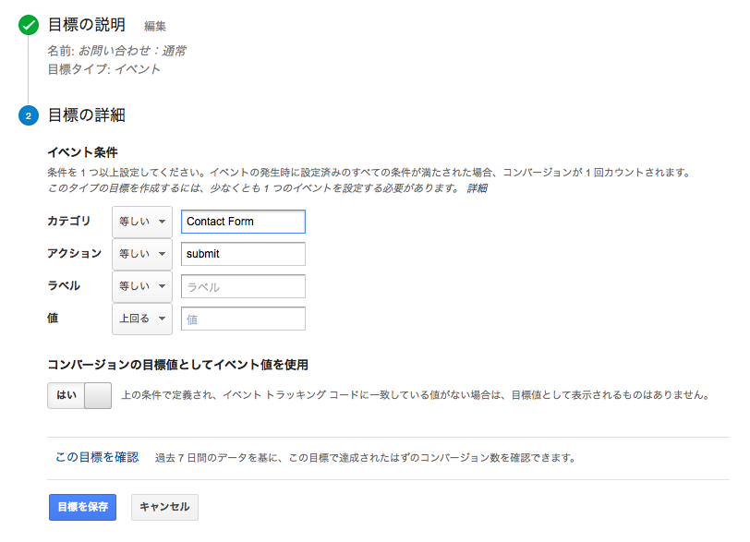The image size is (750, 542).
Task: Select the 目標の詳細 step heading
Action: click(86, 115)
